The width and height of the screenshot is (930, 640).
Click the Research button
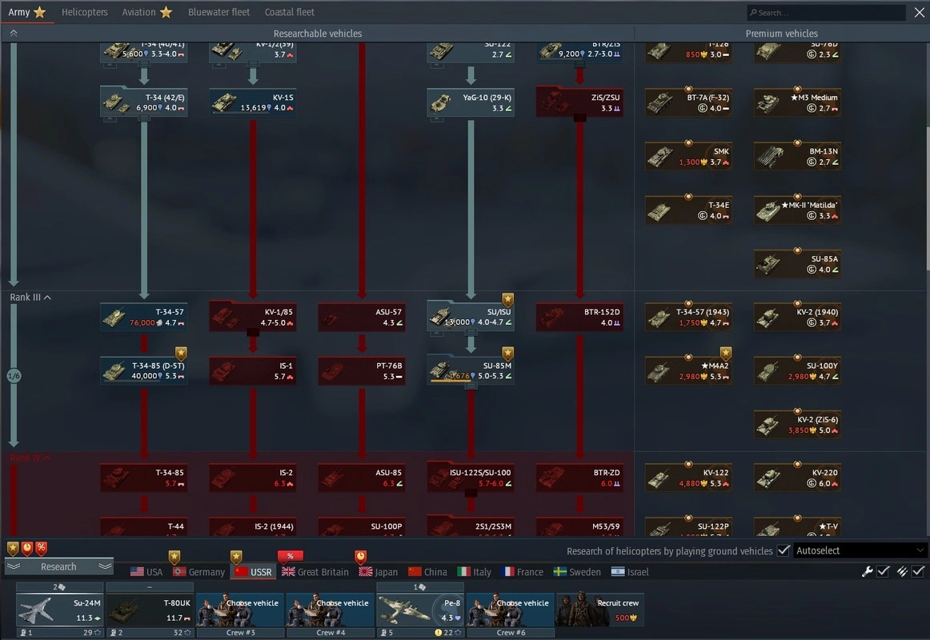point(58,566)
